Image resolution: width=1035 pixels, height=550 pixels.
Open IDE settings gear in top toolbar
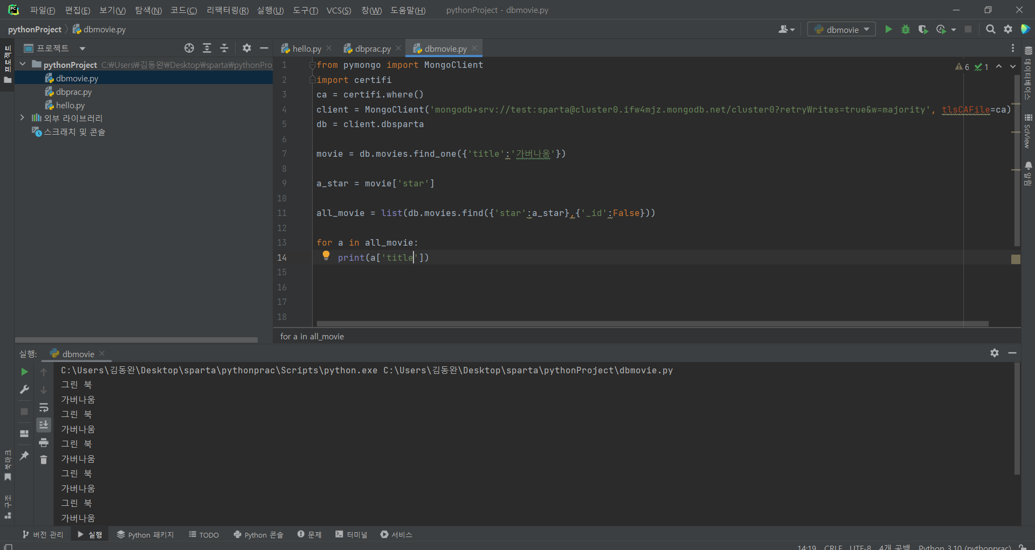click(x=1008, y=29)
